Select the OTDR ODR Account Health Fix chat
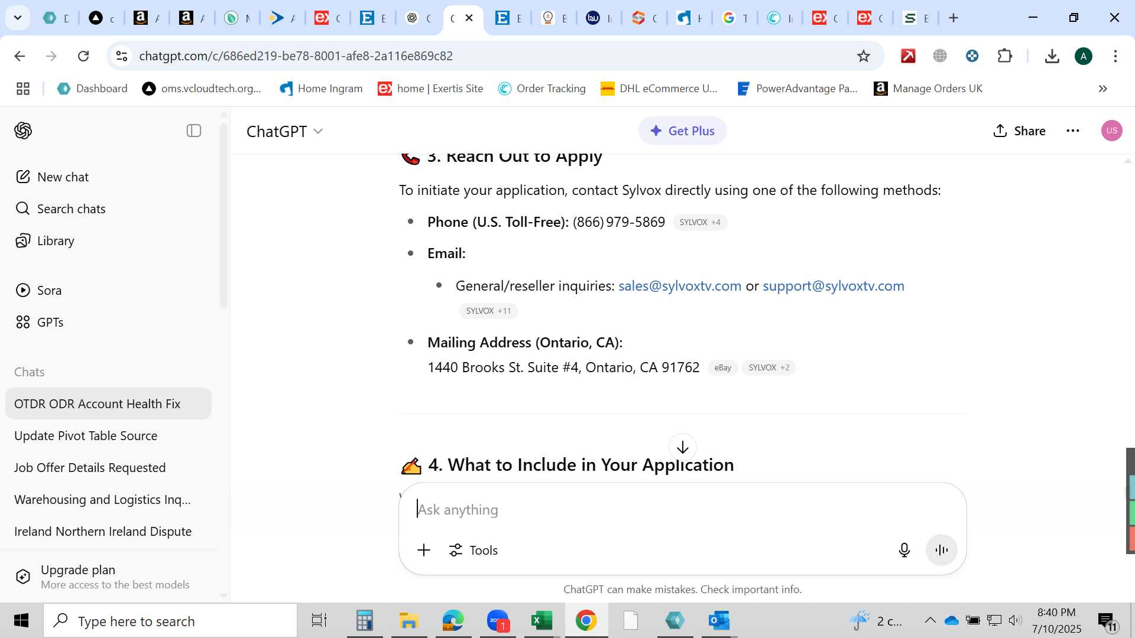 pos(108,403)
